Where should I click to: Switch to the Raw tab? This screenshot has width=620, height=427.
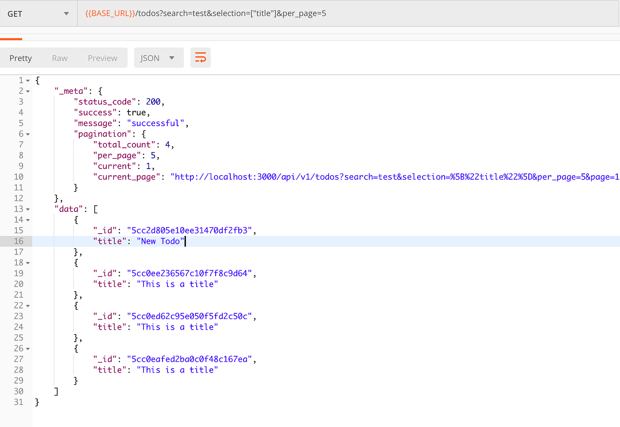coord(59,58)
